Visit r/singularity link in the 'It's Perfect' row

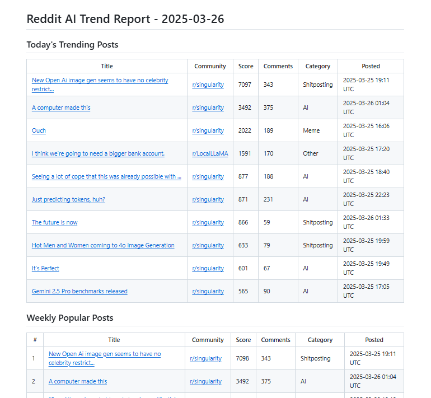[208, 268]
